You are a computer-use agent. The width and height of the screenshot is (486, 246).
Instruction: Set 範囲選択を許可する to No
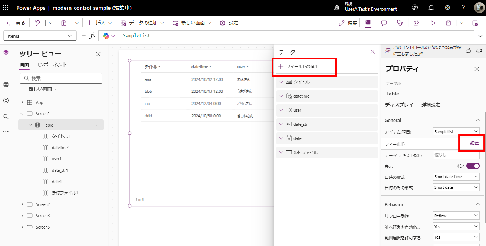coord(456,237)
